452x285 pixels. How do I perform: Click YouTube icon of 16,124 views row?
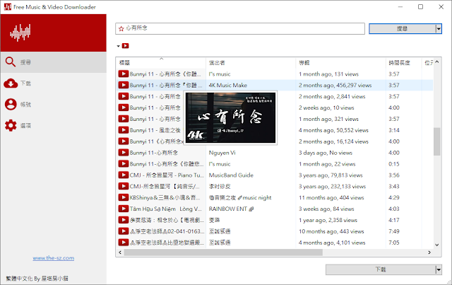coord(124,141)
